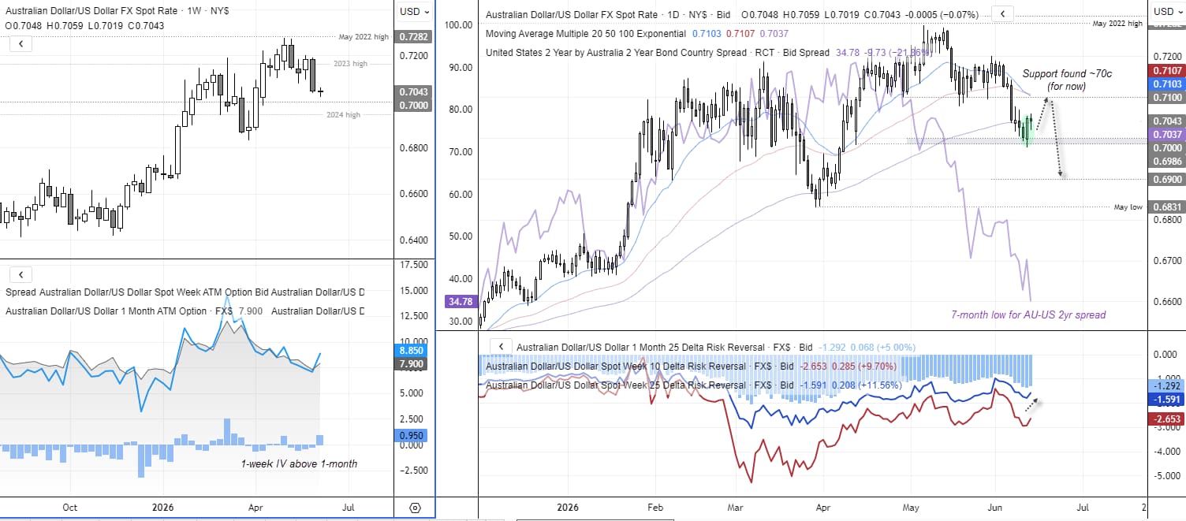
Task: Click 'Oct' on weekly time axis
Action: pyautogui.click(x=69, y=508)
